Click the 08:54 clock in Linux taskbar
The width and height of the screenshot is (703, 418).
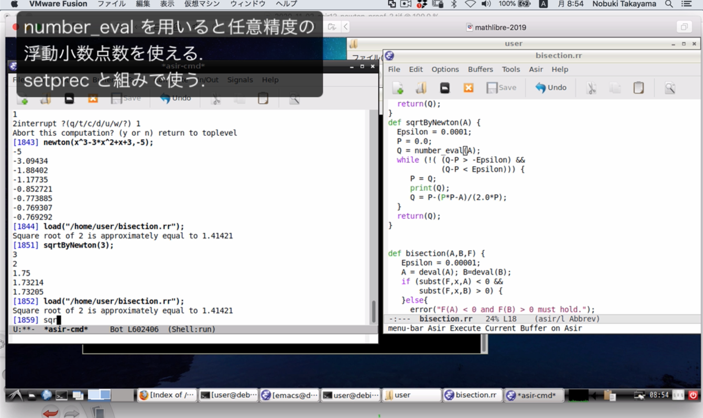click(x=659, y=395)
